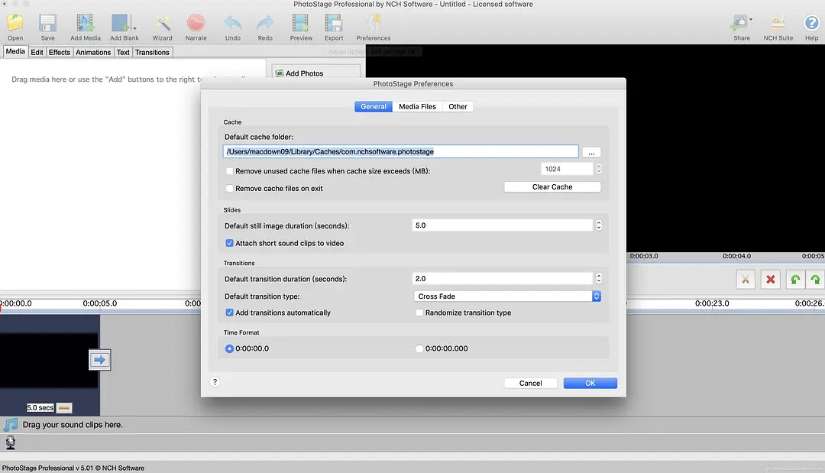Open Preferences from the toolbar
The width and height of the screenshot is (825, 473).
click(373, 27)
